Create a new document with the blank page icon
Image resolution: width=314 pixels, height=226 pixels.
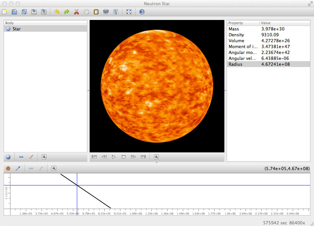(4, 12)
